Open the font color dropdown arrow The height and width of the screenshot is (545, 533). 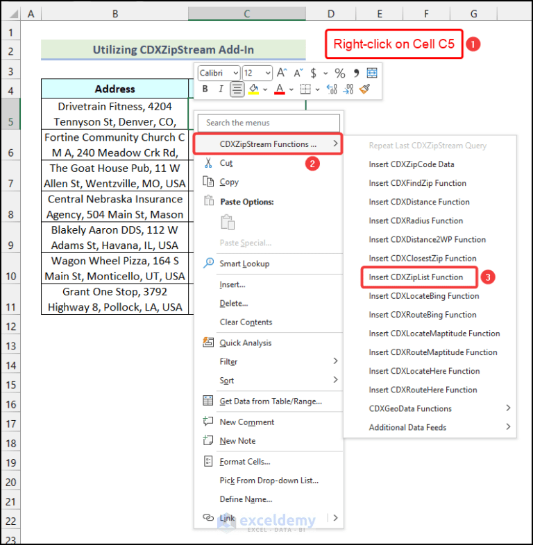click(x=291, y=89)
